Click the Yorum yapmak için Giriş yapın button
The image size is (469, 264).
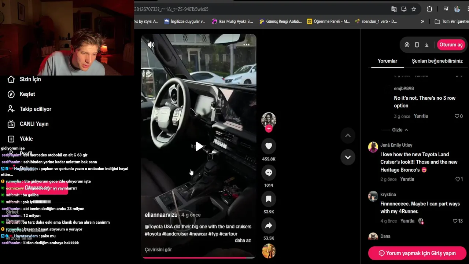(417, 253)
